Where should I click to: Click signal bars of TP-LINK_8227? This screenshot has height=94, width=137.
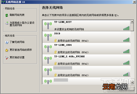pos(126,28)
